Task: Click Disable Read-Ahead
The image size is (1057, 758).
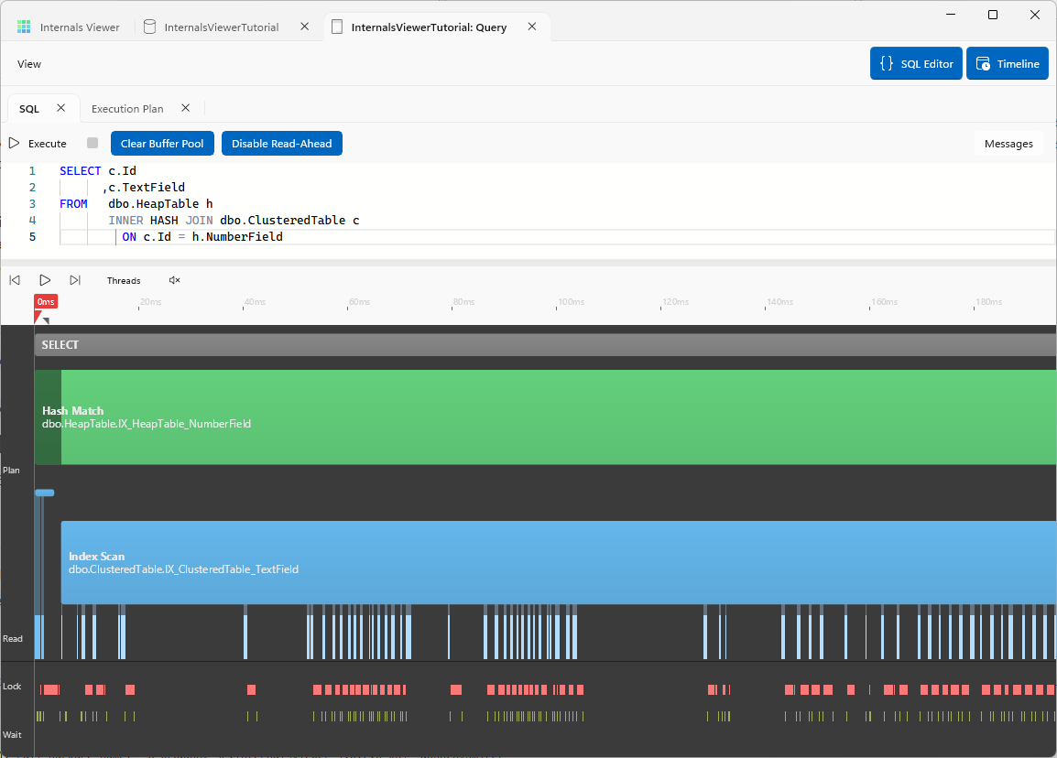Action: point(282,144)
